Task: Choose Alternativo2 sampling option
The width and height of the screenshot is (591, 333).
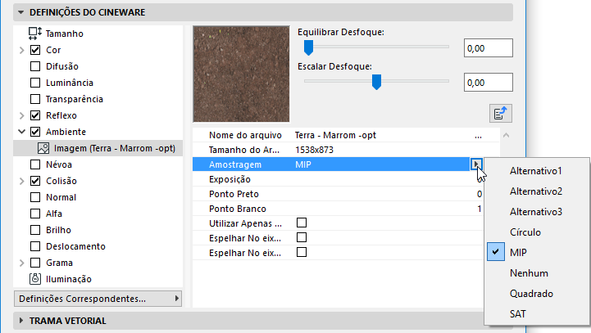Action: (x=537, y=191)
